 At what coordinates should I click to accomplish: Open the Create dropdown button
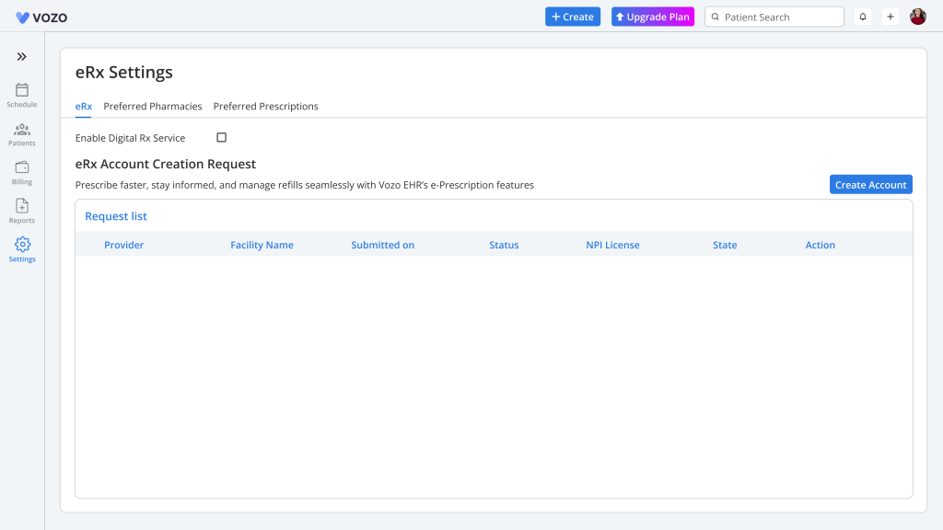(x=573, y=17)
